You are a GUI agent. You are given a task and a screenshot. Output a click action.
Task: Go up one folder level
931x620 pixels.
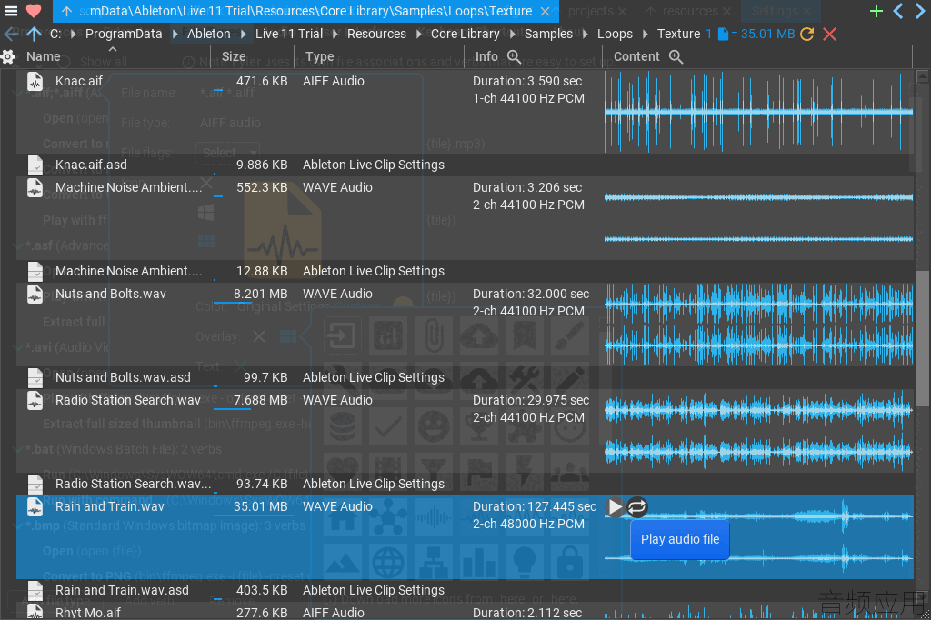[34, 34]
